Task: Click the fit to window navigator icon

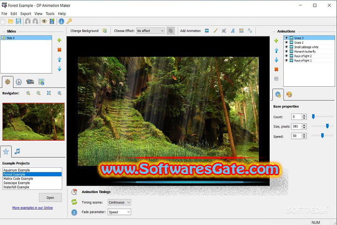Action: pos(49,93)
